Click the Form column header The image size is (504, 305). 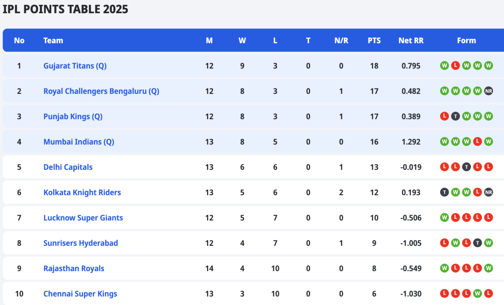coord(467,40)
